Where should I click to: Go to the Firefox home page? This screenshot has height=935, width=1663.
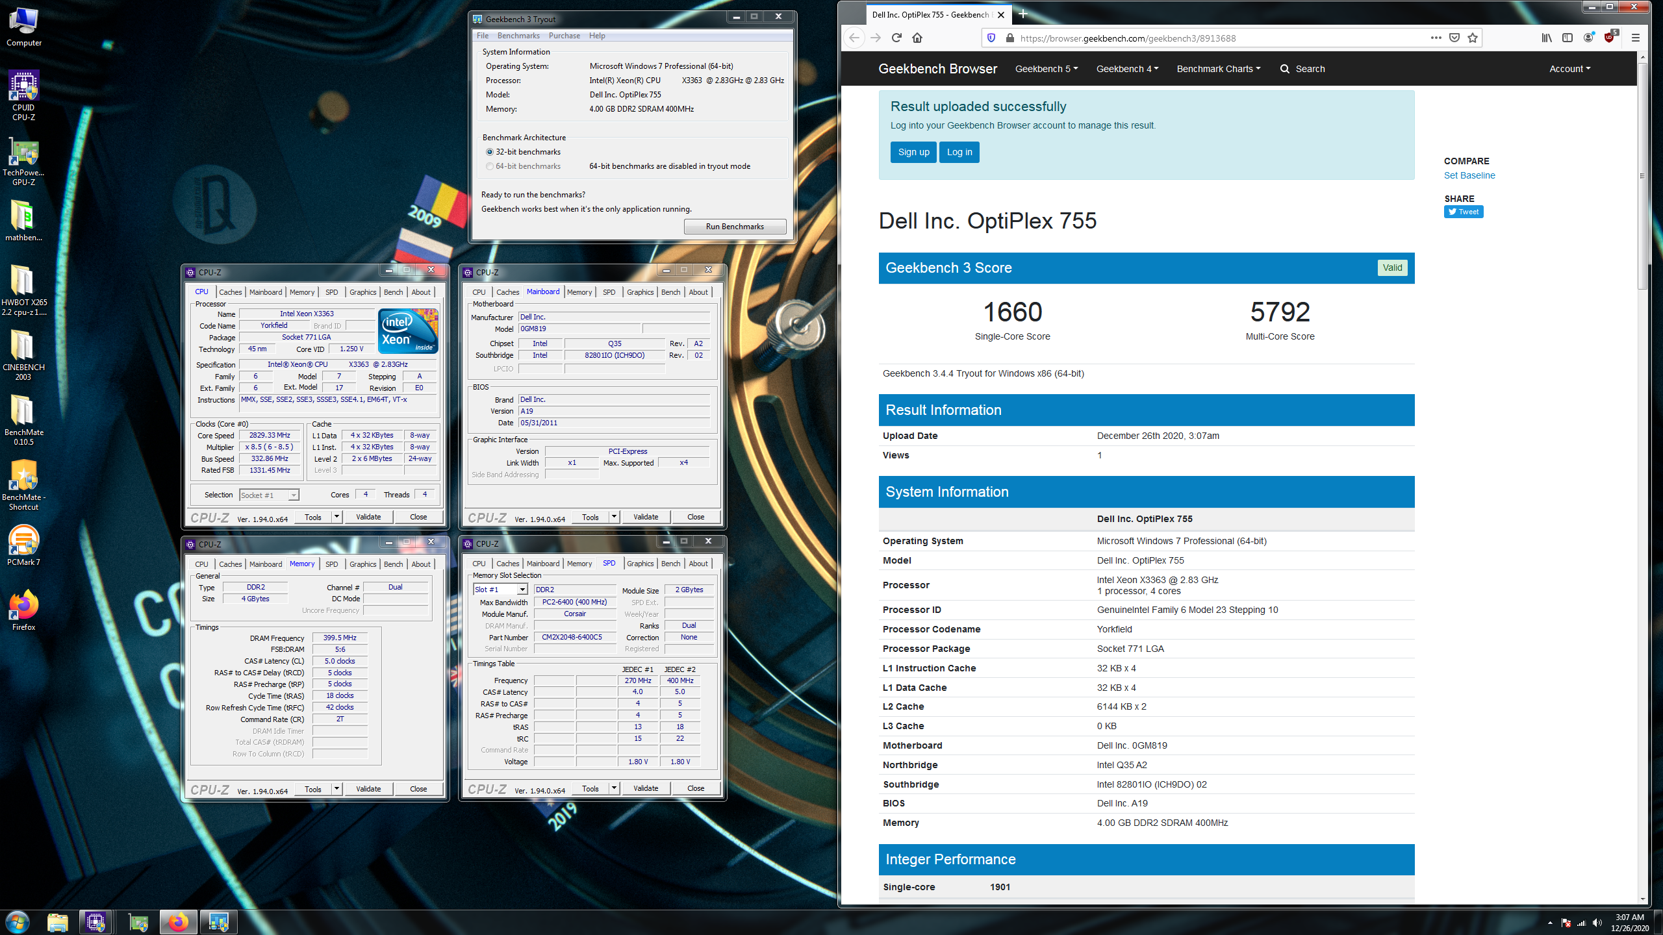point(917,38)
